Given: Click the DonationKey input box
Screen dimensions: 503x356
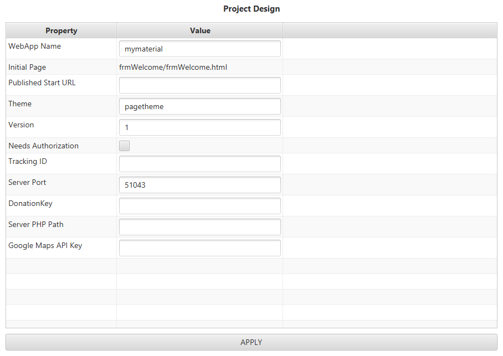Looking at the screenshot, I should [x=199, y=206].
